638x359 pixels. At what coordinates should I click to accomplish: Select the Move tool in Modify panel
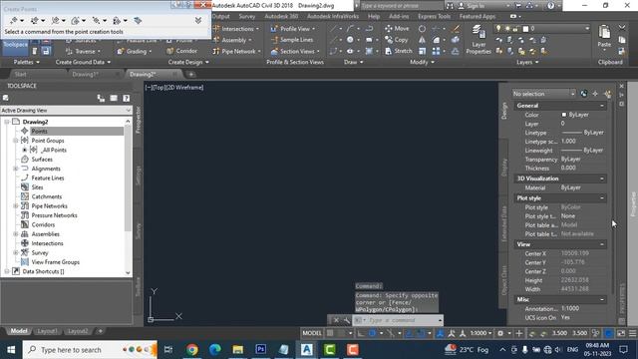click(x=397, y=29)
